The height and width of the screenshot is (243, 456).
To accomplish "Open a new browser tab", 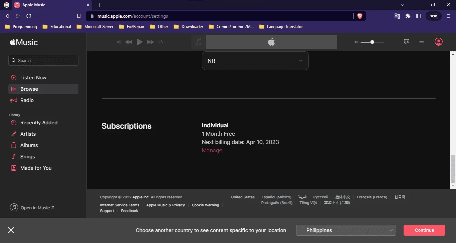I will (99, 5).
